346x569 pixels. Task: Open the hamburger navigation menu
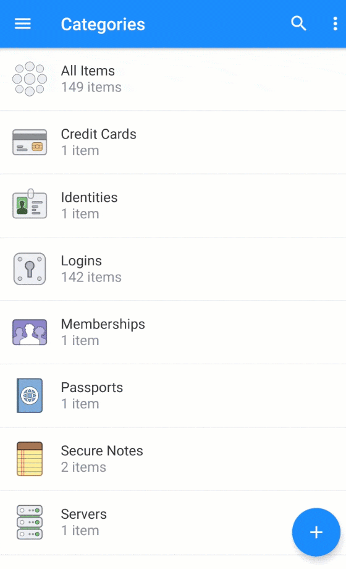(x=22, y=24)
